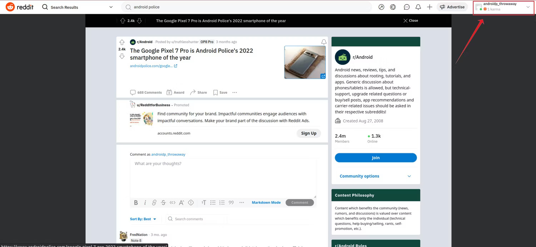Downvote the post in the black header bar
Screen dimensions: 536x247
point(139,21)
